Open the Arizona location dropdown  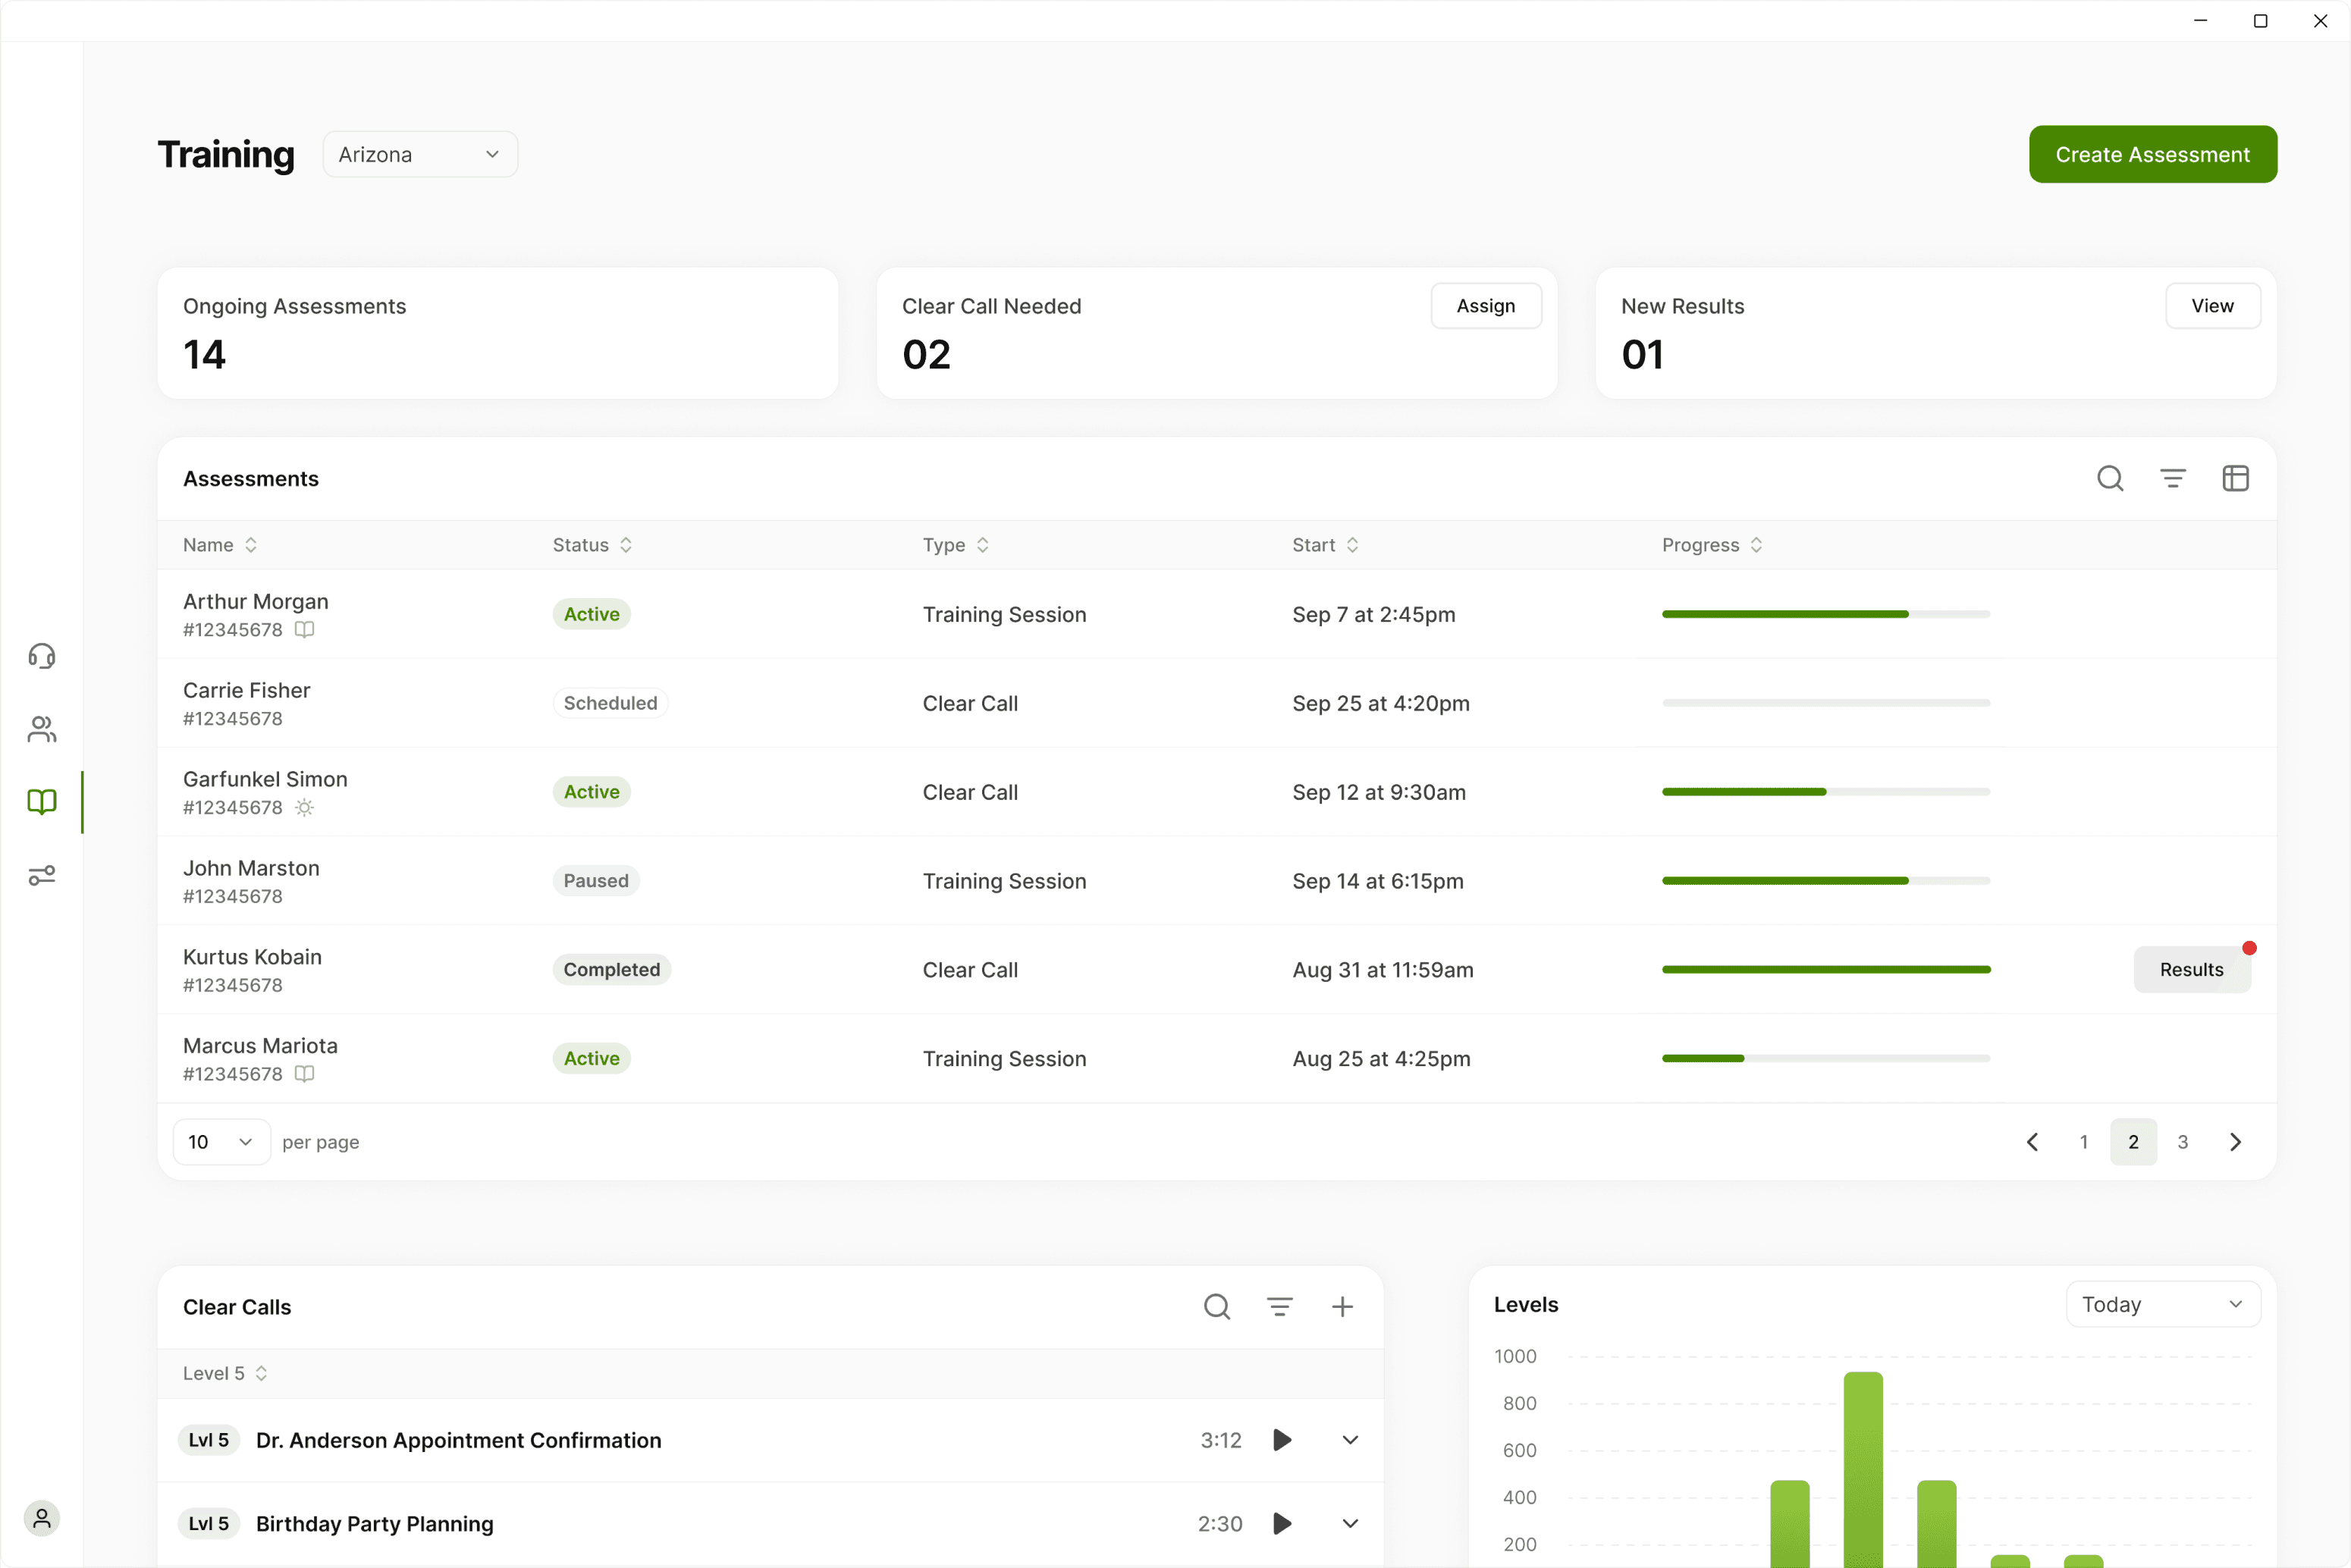tap(420, 155)
